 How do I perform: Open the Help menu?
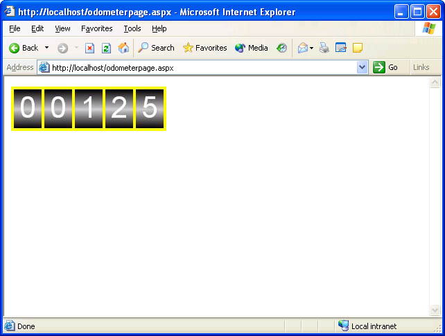coord(159,28)
